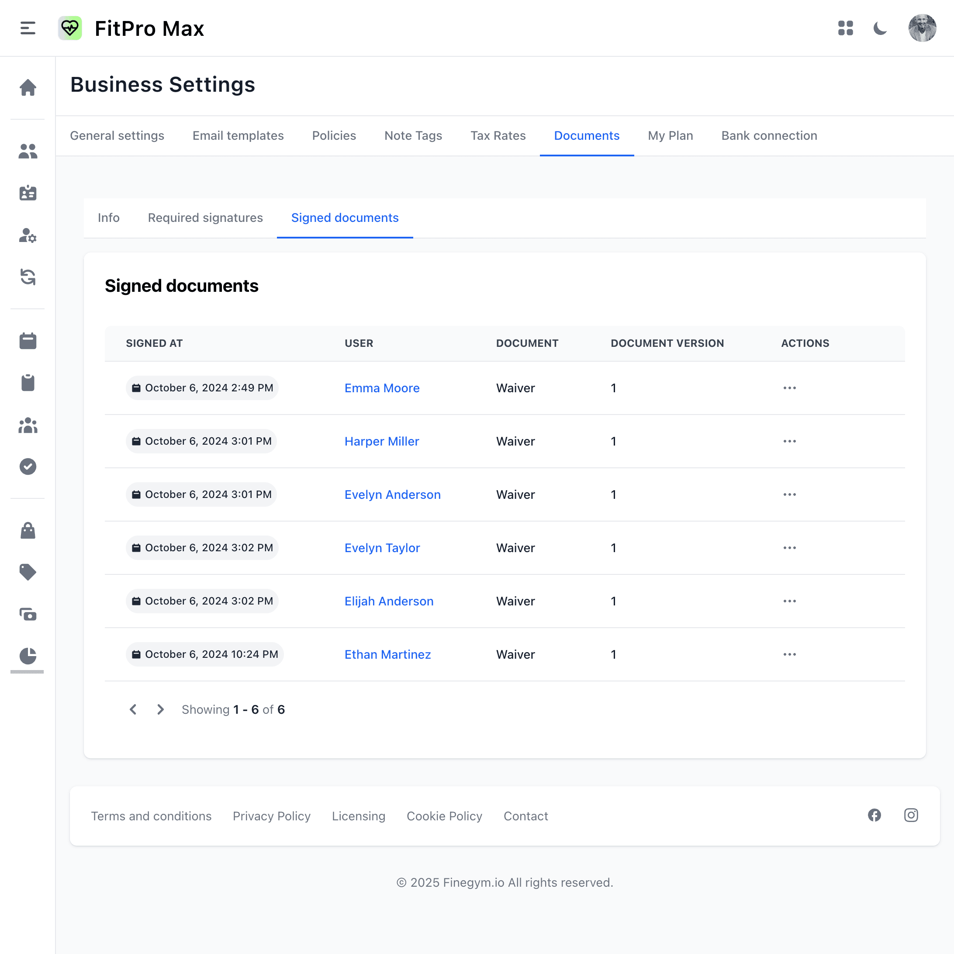Collapse the sidebar with the hamburger menu
This screenshot has width=954, height=954.
28,28
